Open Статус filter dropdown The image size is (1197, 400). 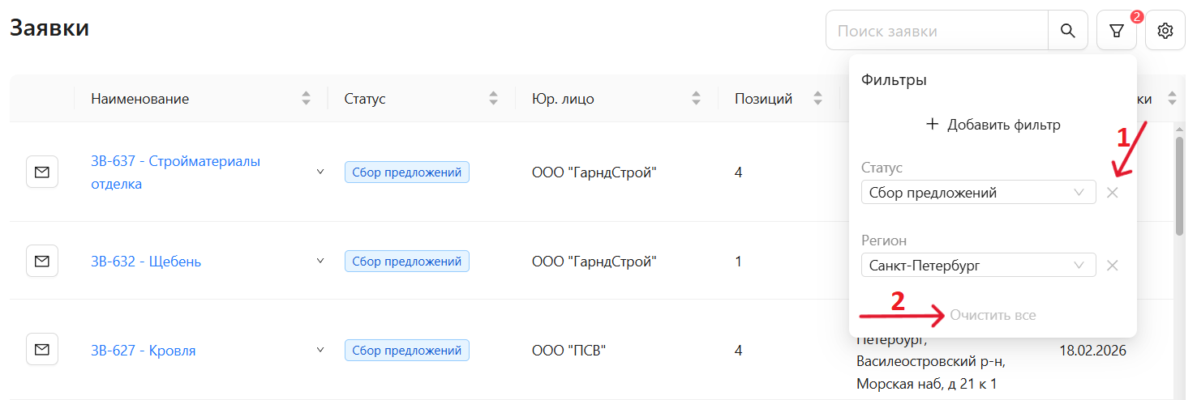pyautogui.click(x=978, y=193)
